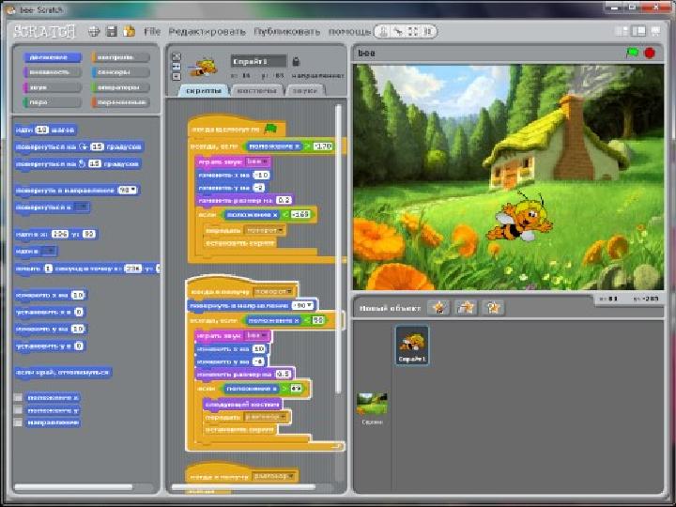Switch to full stage view mode
The width and height of the screenshot is (676, 507).
point(638,31)
